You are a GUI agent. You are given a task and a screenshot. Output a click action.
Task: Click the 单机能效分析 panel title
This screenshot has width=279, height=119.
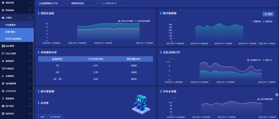(x=49, y=52)
